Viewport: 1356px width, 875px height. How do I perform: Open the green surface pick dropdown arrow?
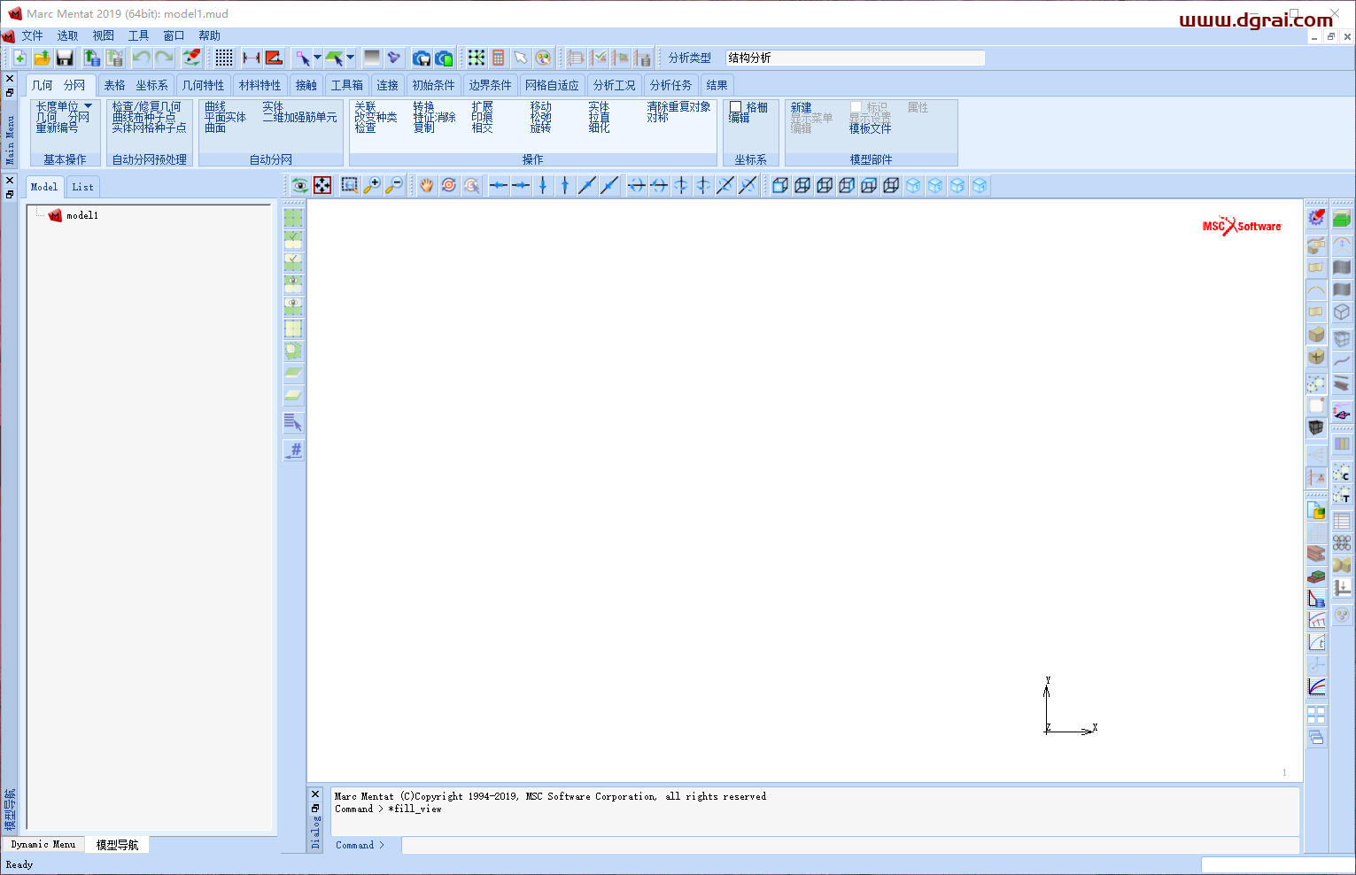point(350,58)
